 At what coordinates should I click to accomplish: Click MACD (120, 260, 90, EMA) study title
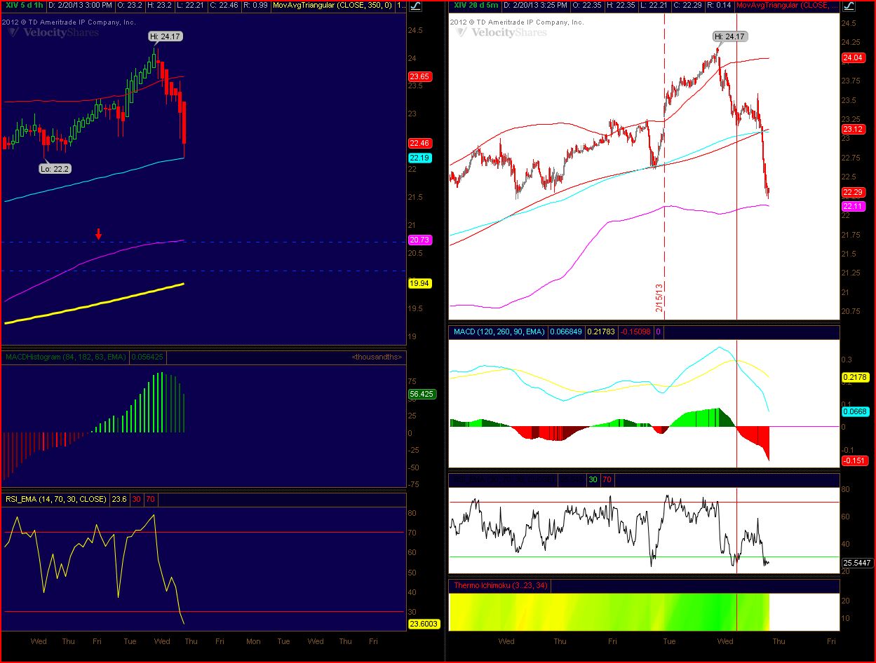(x=499, y=331)
